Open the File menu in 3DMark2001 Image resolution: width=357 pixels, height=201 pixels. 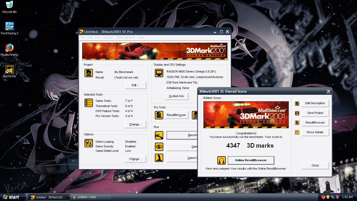82,37
